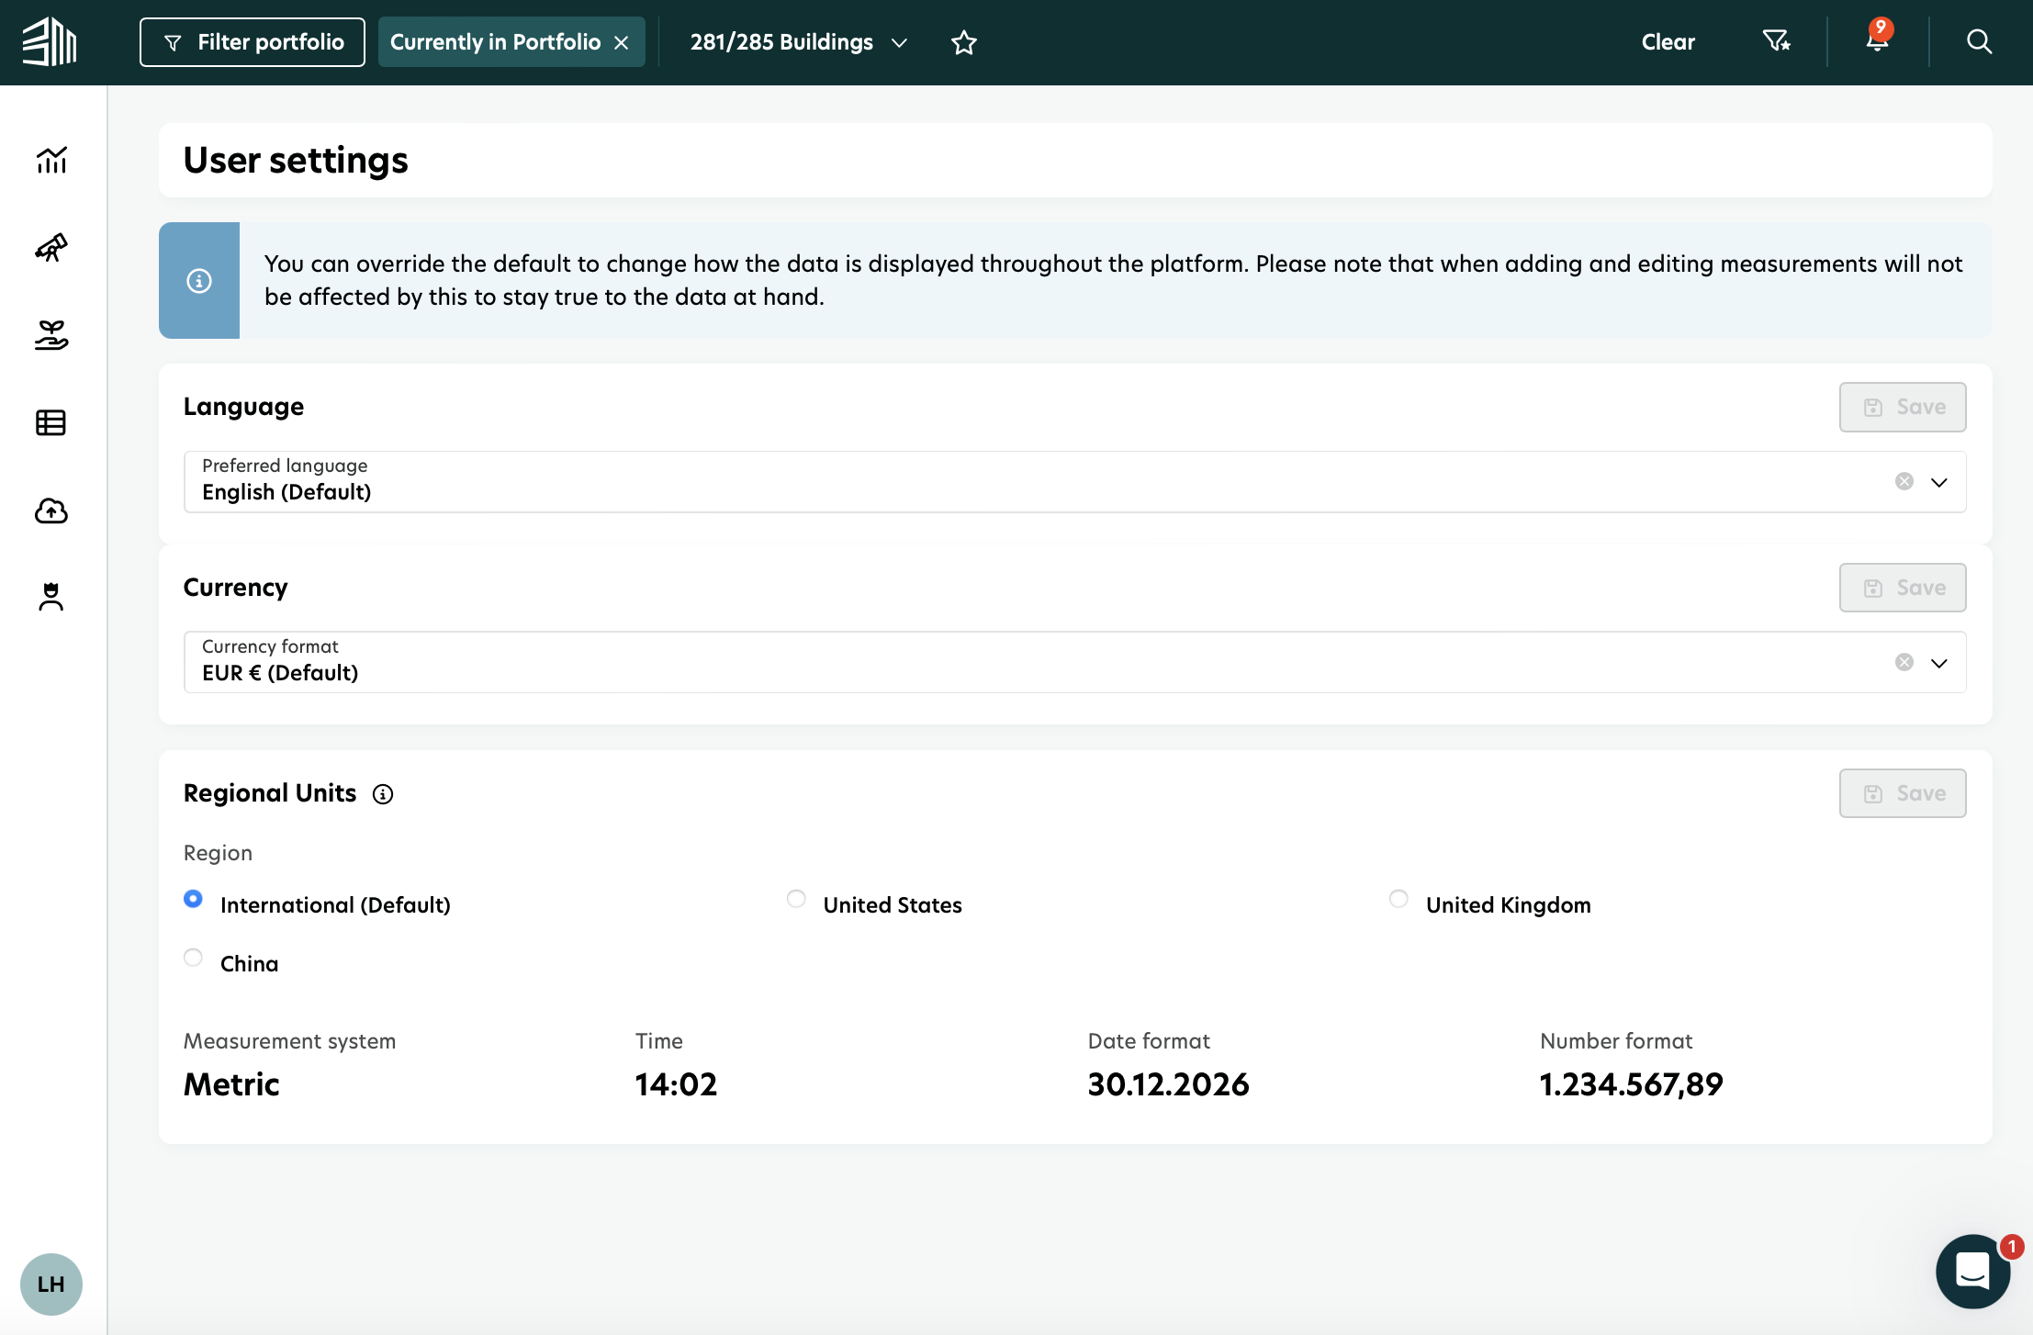Image resolution: width=2033 pixels, height=1335 pixels.
Task: Open the chat support widget
Action: coord(1972,1271)
